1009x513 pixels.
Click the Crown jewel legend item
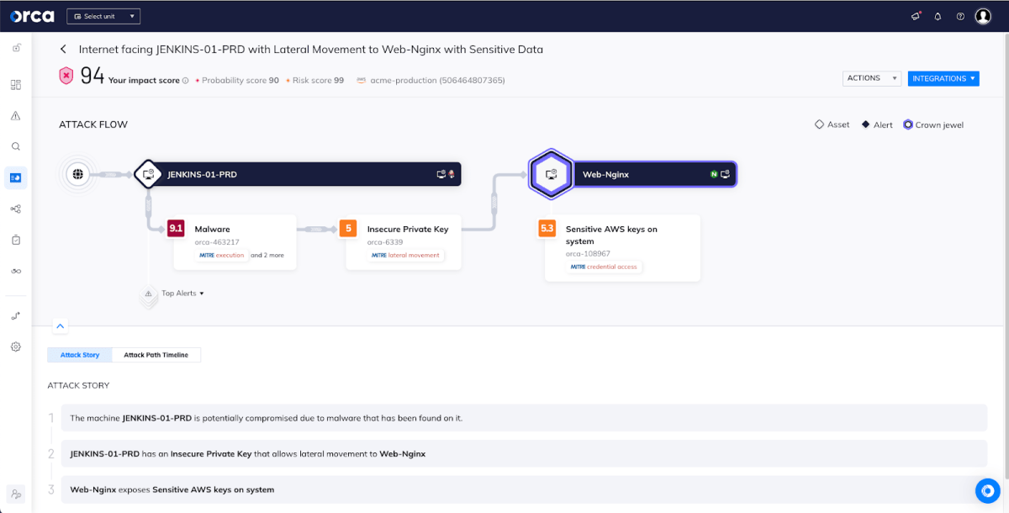click(933, 124)
